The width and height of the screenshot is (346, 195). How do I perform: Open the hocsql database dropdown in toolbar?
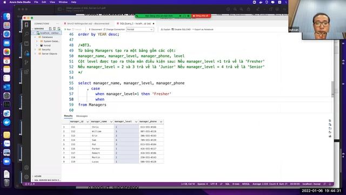point(140,29)
